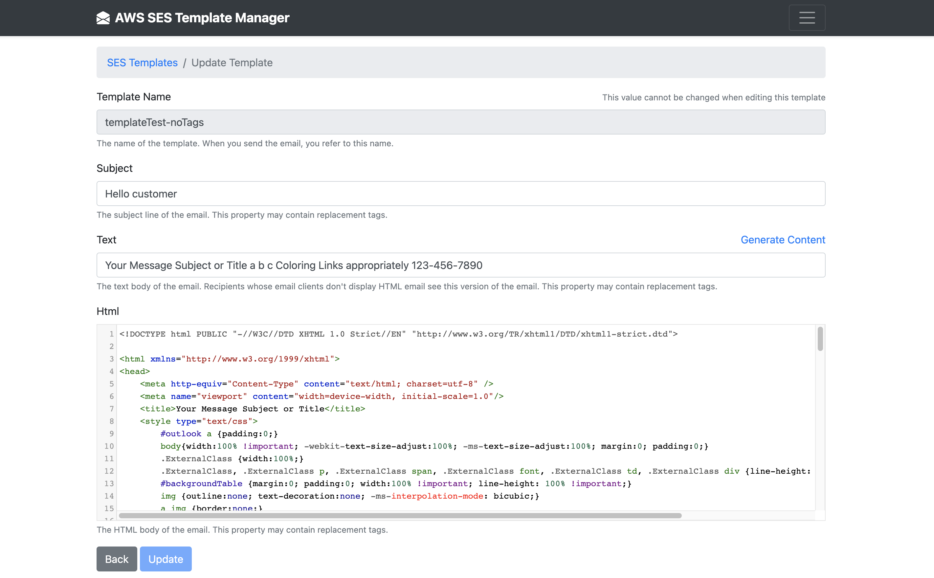The height and width of the screenshot is (578, 934).
Task: Click line number 1 in editor gutter
Action: pos(111,334)
